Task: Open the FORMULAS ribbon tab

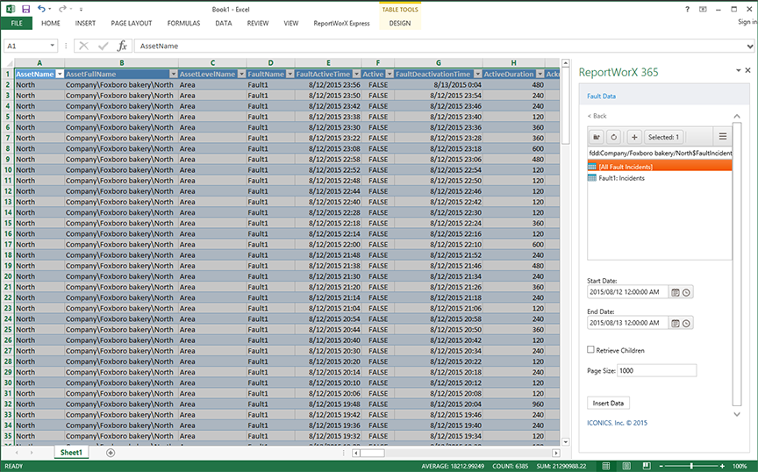Action: pyautogui.click(x=183, y=23)
